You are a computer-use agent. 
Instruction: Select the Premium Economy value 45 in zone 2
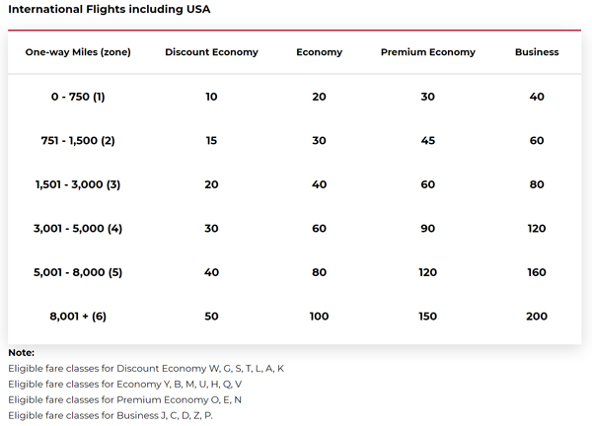428,141
